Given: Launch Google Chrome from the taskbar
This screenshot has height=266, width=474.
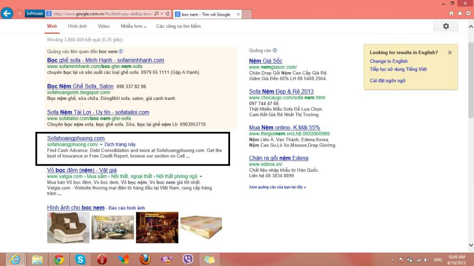Looking at the screenshot, I should [x=59, y=260].
